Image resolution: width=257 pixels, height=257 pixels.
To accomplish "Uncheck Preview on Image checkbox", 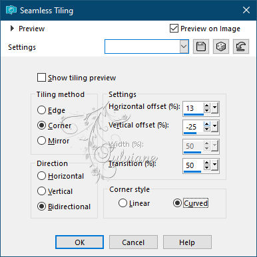I will 174,29.
